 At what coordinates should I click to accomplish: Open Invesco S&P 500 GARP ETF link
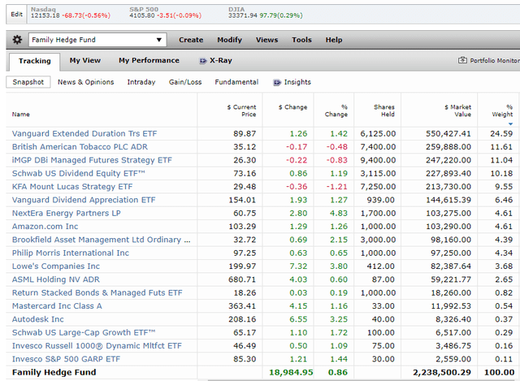pos(67,359)
